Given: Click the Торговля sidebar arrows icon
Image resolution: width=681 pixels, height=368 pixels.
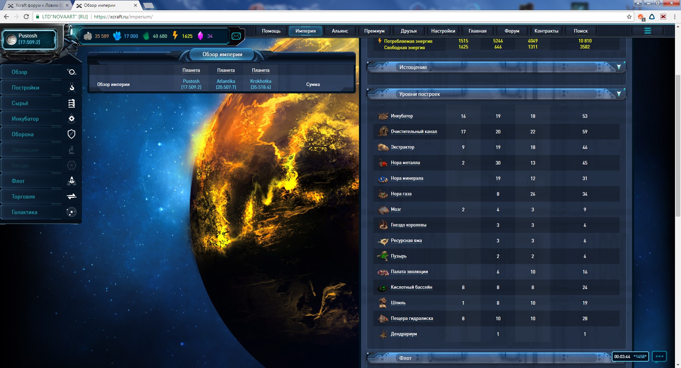Looking at the screenshot, I should tap(71, 196).
